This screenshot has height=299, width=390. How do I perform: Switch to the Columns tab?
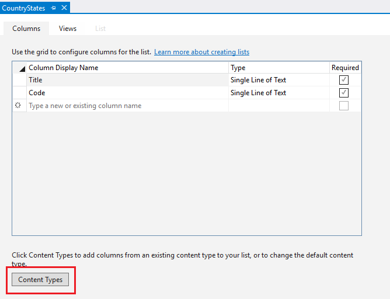coord(26,29)
